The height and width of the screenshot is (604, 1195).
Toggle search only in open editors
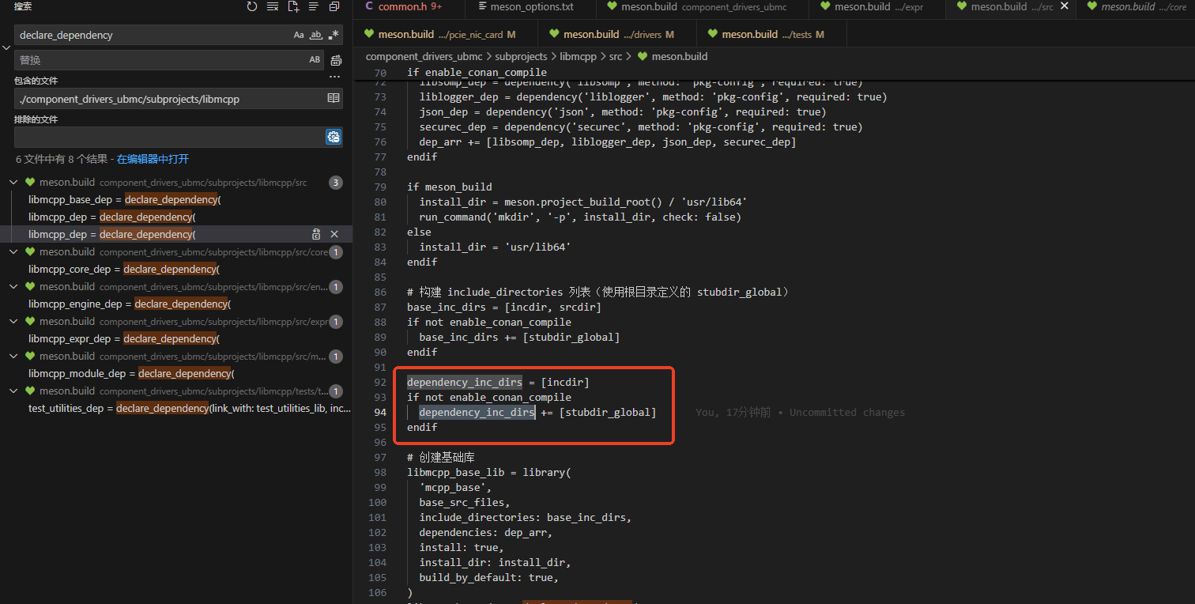pos(334,99)
